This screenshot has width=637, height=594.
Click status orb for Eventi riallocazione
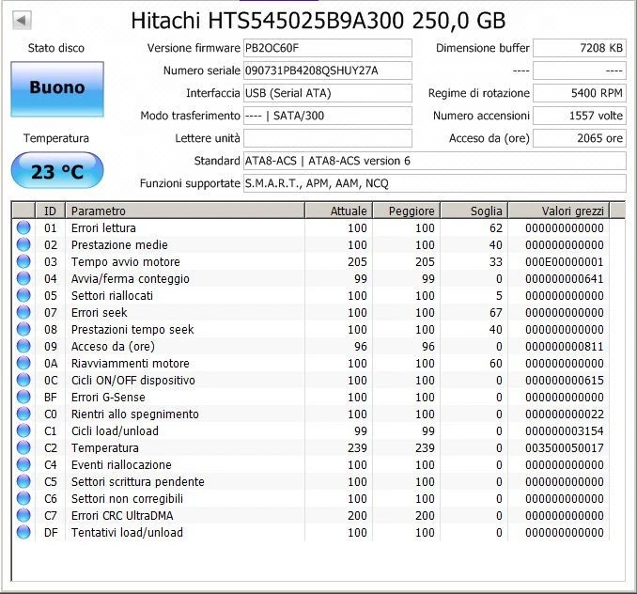23,464
